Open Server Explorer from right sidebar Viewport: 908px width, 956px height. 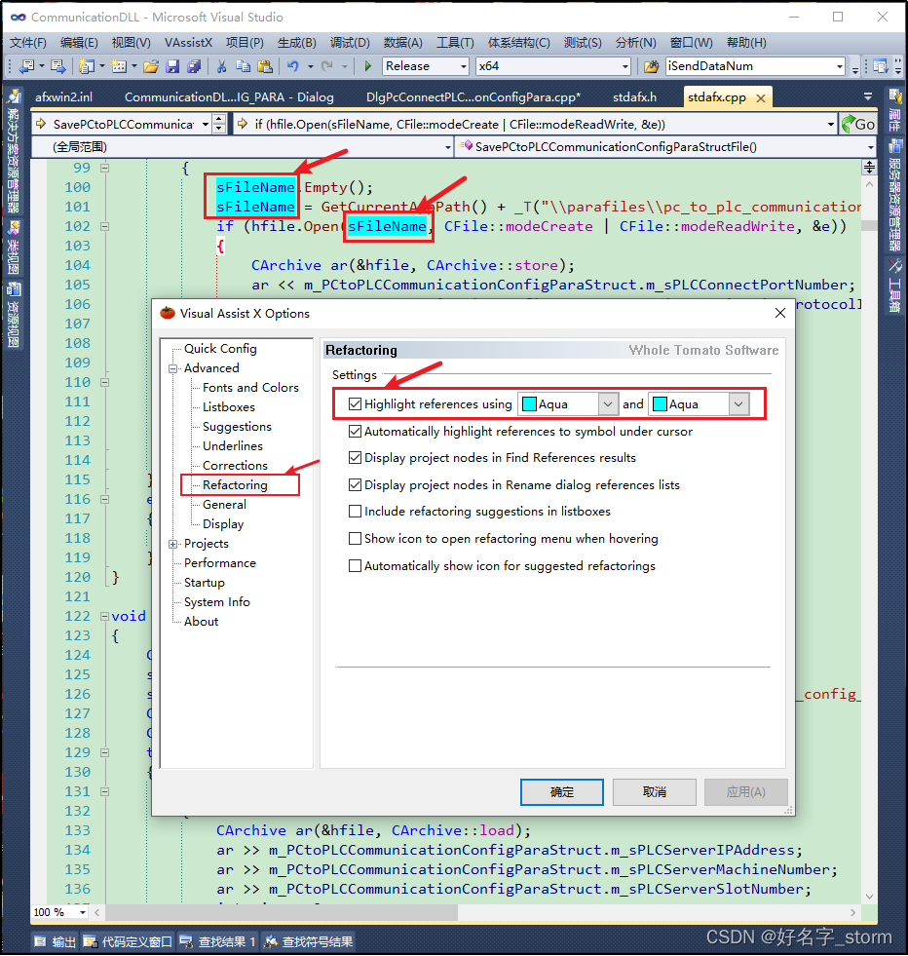point(894,195)
